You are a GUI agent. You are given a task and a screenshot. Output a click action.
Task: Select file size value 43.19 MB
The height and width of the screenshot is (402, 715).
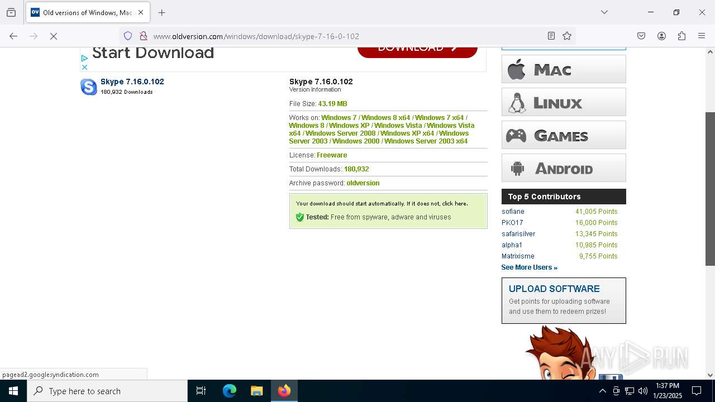[332, 104]
